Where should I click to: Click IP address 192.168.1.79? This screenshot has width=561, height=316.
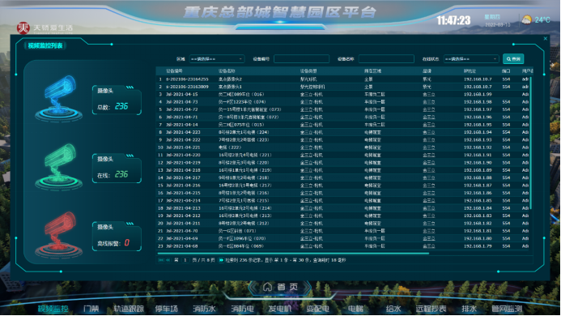478,246
